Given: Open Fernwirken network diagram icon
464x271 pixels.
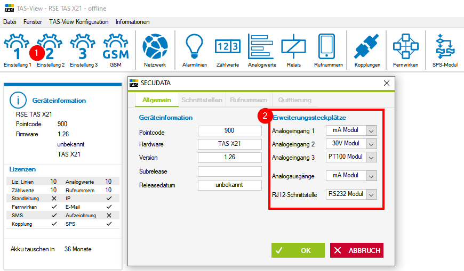Looking at the screenshot, I should (406, 46).
